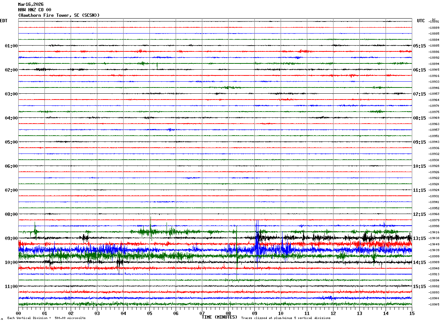Click the Each Vertical Division 500.00 microvolts note
Viewport: 441px width, 323px height.
pyautogui.click(x=46, y=318)
